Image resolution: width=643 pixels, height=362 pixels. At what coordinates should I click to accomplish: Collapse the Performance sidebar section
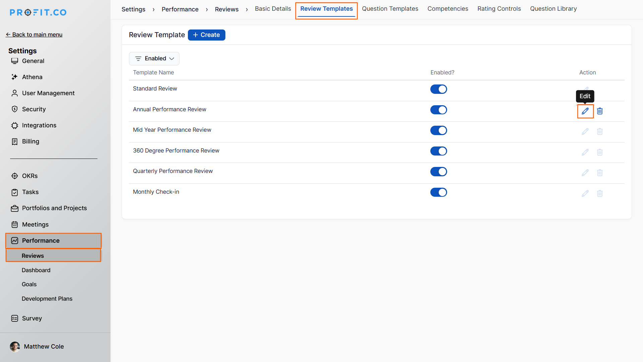41,241
